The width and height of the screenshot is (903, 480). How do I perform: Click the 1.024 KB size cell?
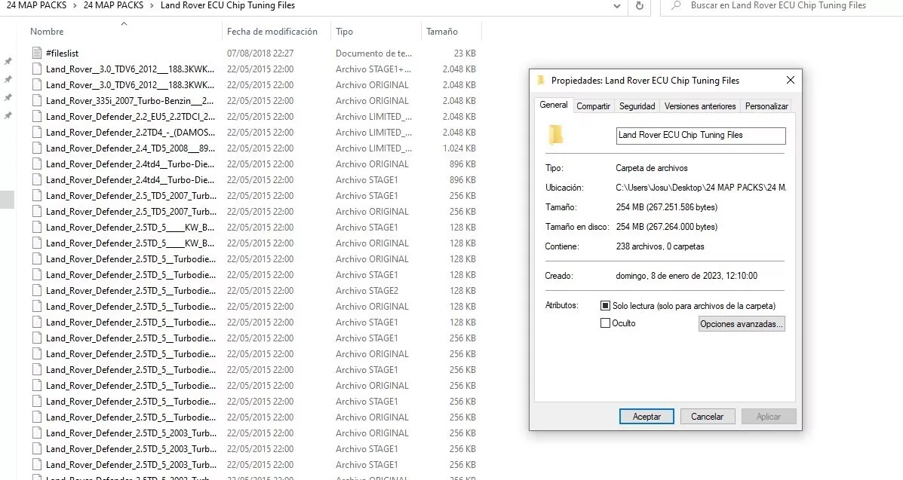459,148
